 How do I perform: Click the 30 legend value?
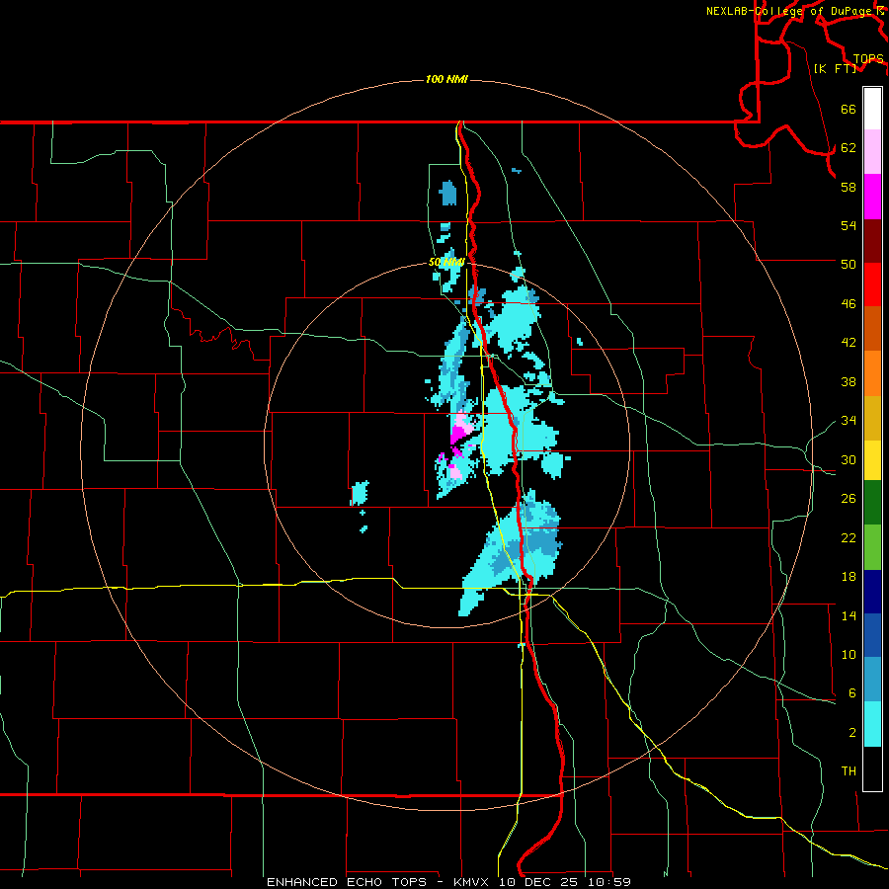849,459
